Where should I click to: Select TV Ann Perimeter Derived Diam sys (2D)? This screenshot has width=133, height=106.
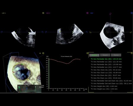pyautogui.click(x=111, y=84)
